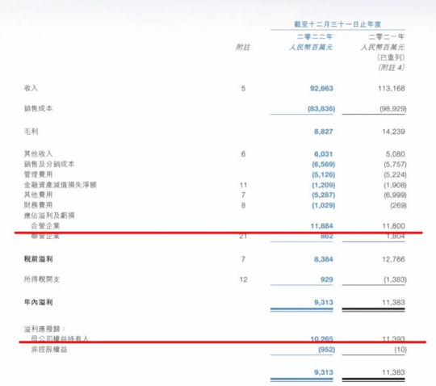Select the value 12,766
The height and width of the screenshot is (386, 436).
[x=393, y=259]
